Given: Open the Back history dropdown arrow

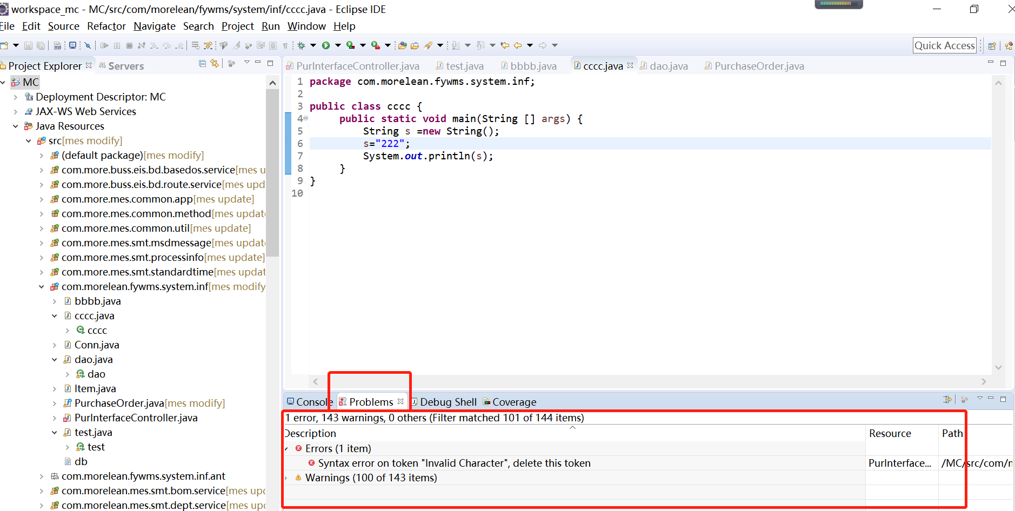Looking at the screenshot, I should (530, 46).
